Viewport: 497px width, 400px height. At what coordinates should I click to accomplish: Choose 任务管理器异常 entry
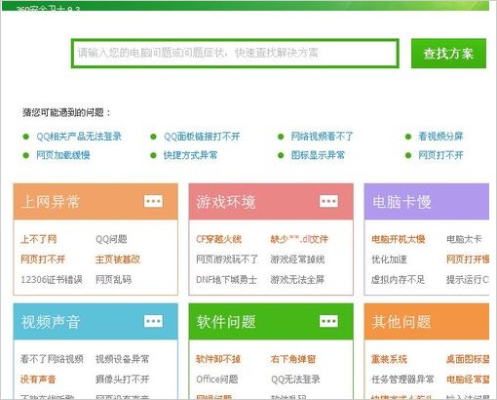(402, 379)
